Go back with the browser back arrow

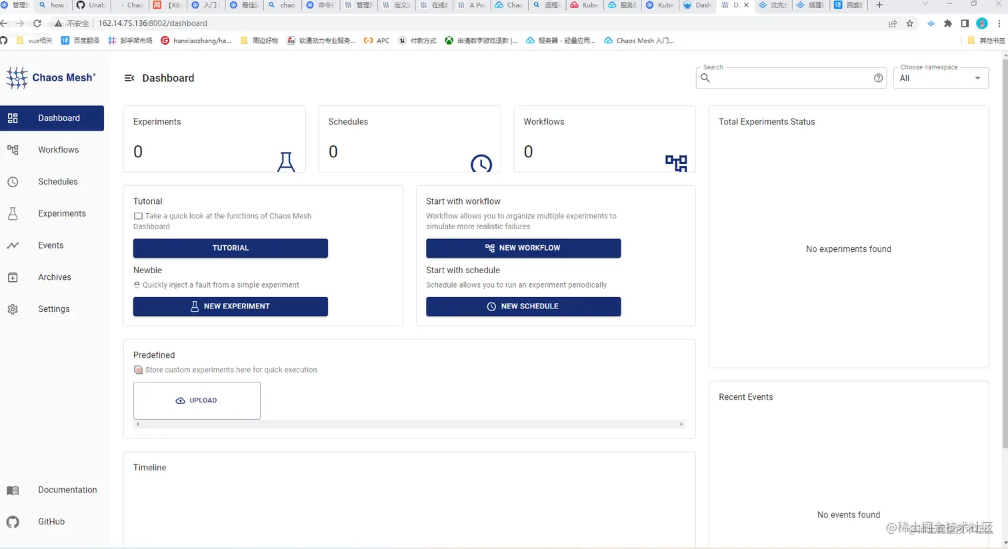click(x=4, y=23)
